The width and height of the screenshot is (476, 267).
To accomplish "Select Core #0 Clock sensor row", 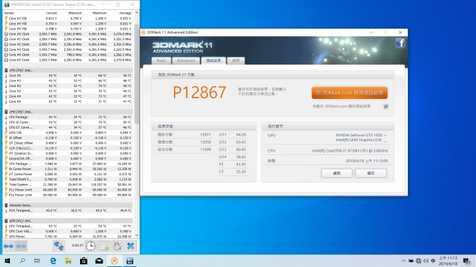I will click(x=68, y=34).
